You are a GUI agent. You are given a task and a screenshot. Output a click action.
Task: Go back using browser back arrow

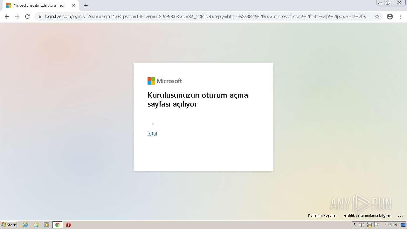[x=7, y=17]
